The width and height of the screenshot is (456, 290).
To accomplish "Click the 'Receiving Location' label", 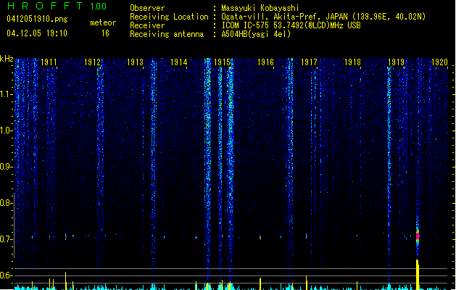I will [169, 17].
